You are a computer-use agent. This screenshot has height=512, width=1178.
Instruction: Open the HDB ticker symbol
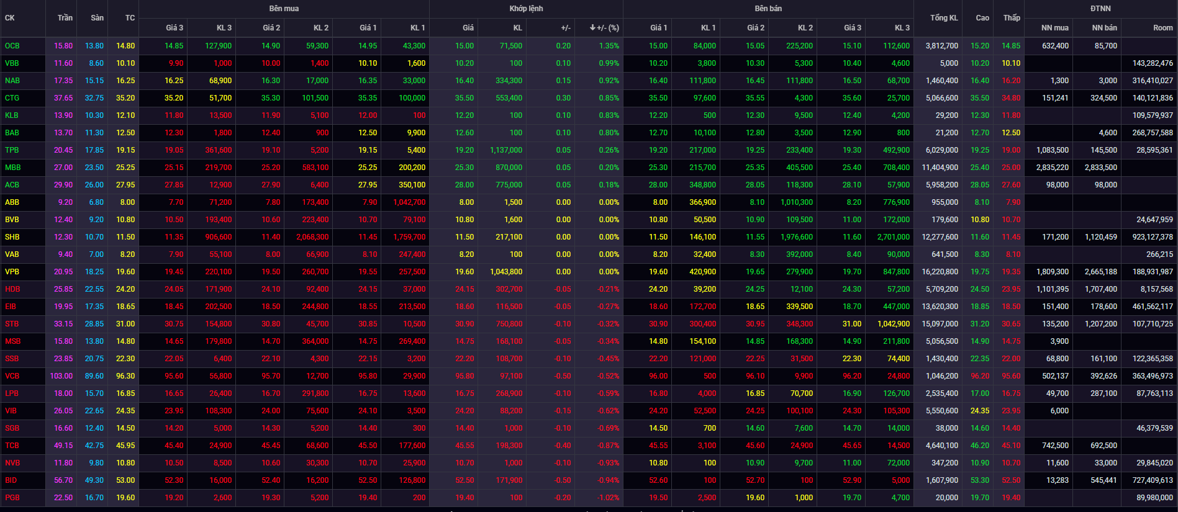click(12, 289)
